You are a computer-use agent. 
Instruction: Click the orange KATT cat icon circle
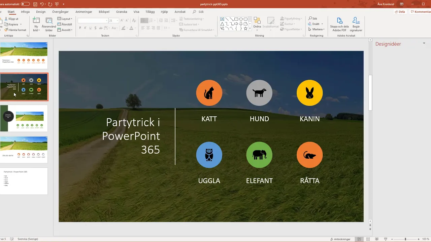coord(209,93)
